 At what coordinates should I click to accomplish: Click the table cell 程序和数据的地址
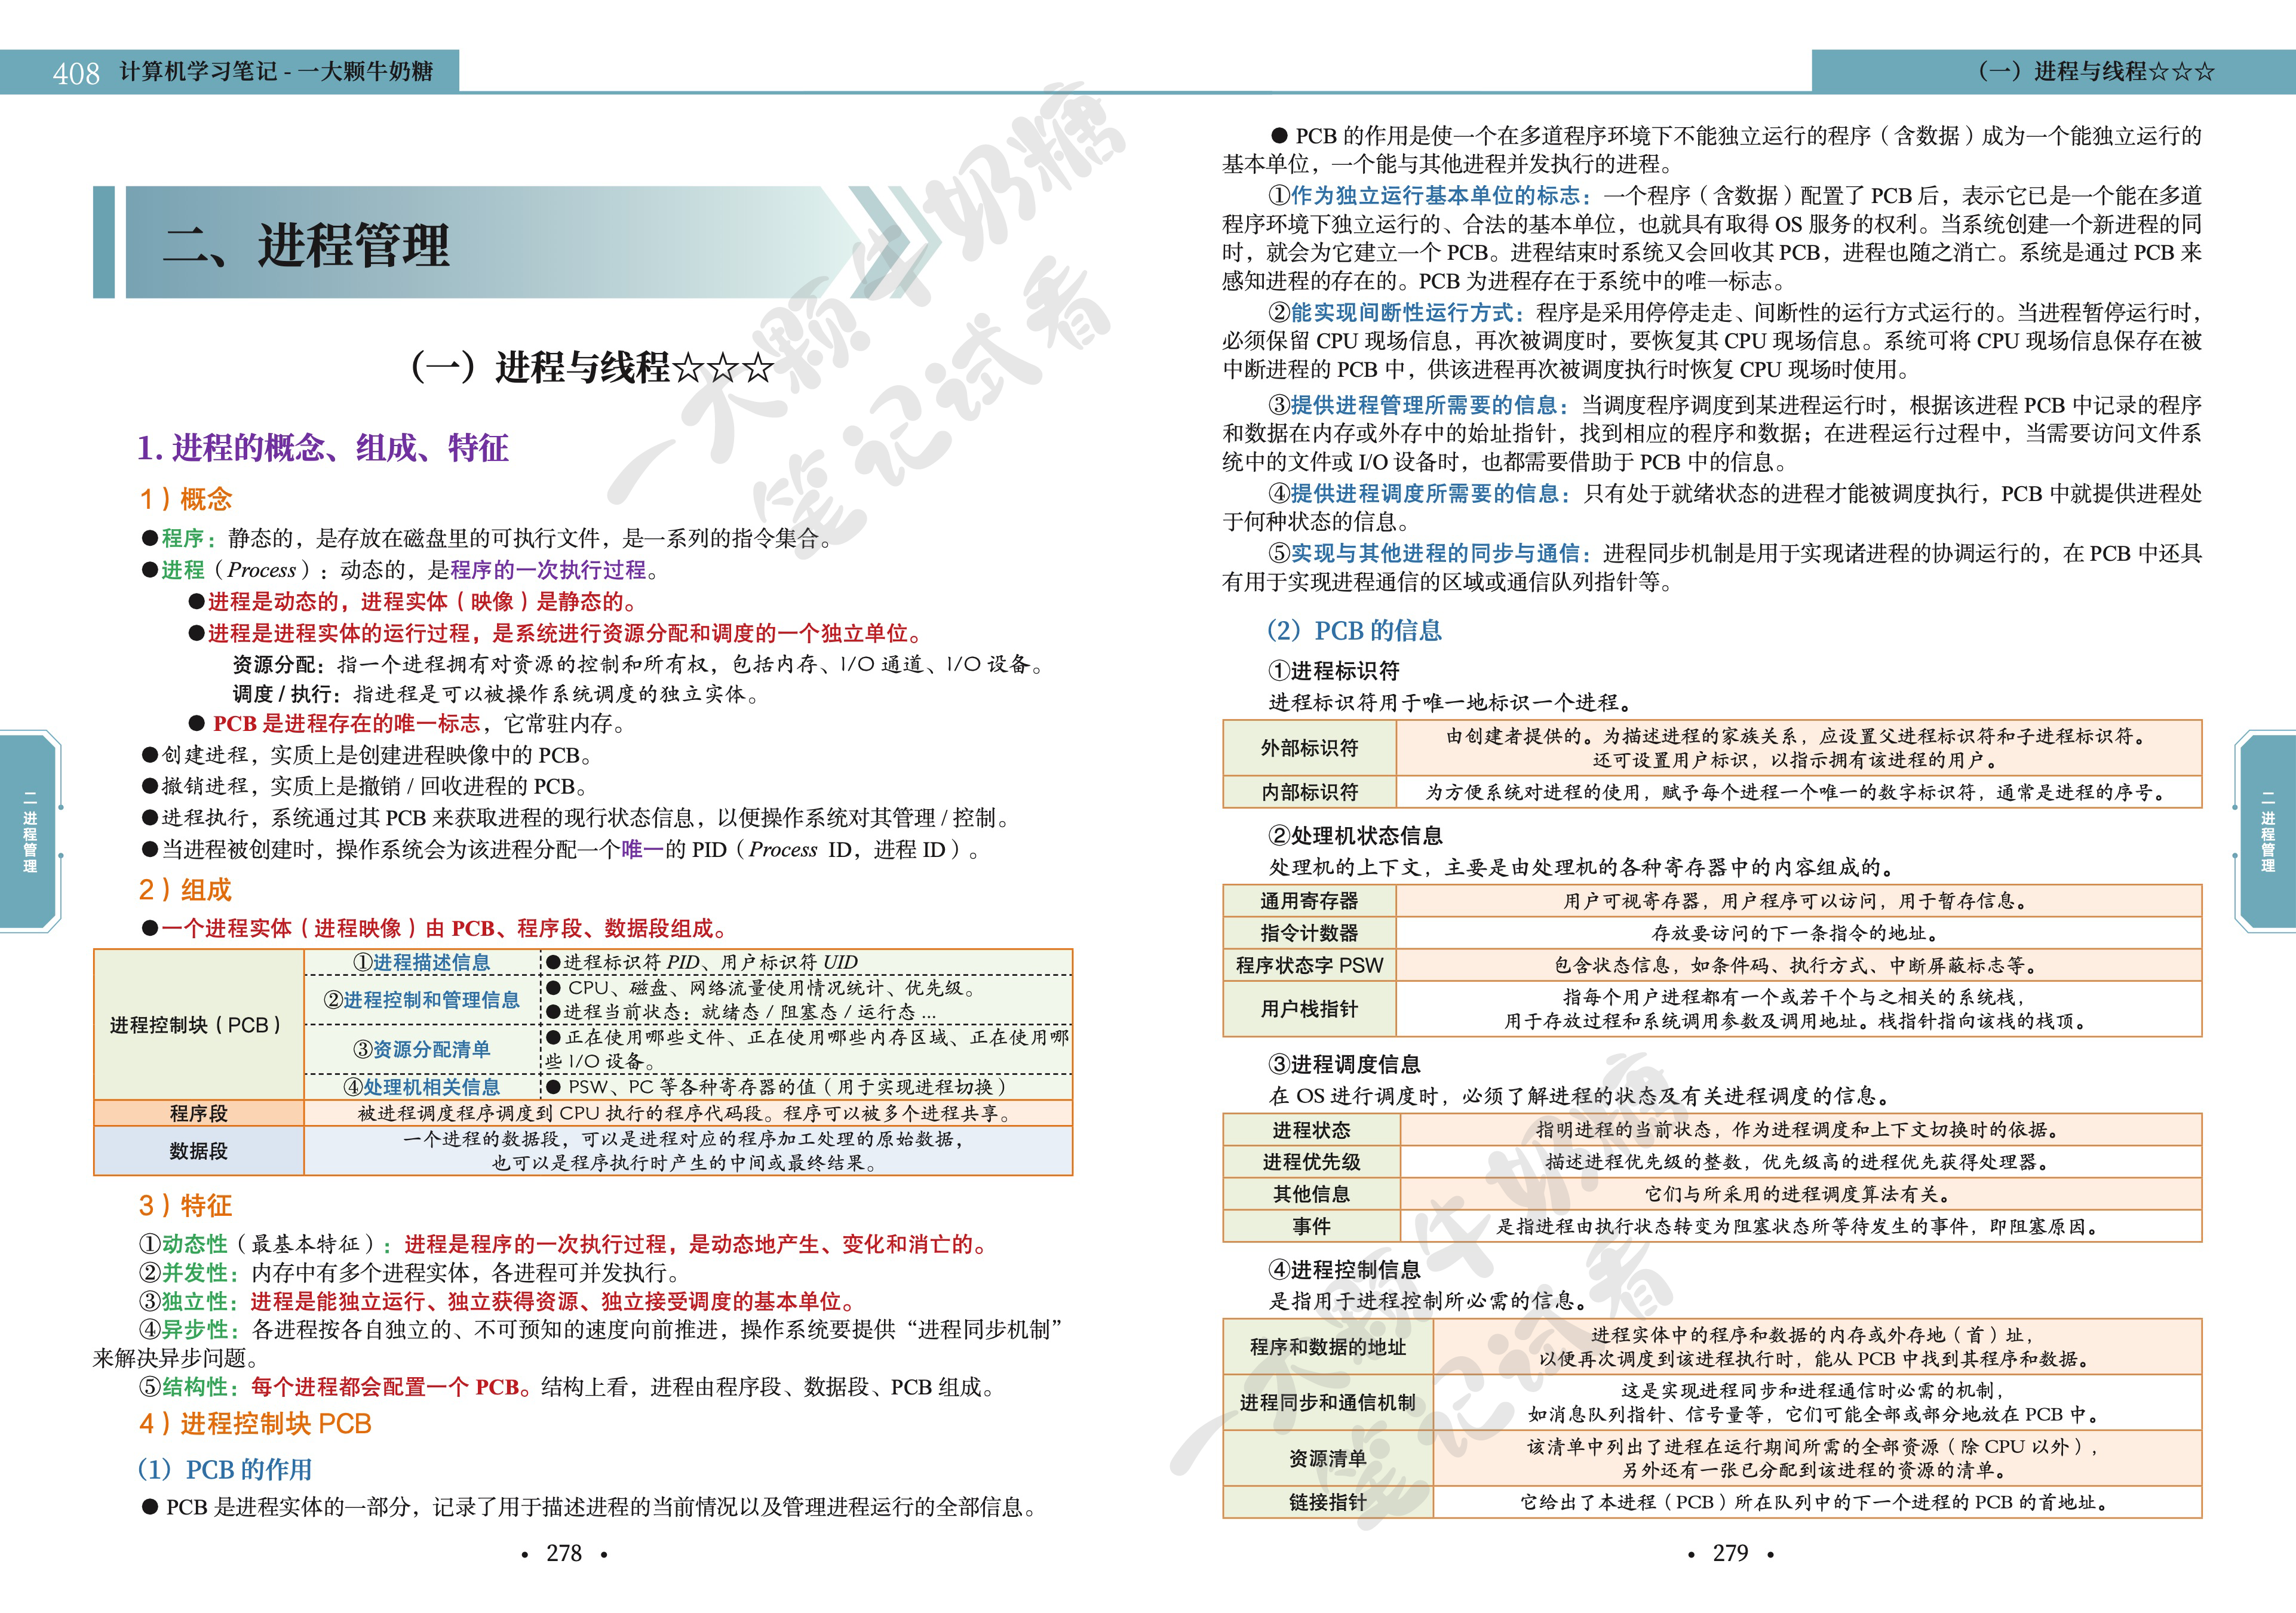(x=1328, y=1347)
